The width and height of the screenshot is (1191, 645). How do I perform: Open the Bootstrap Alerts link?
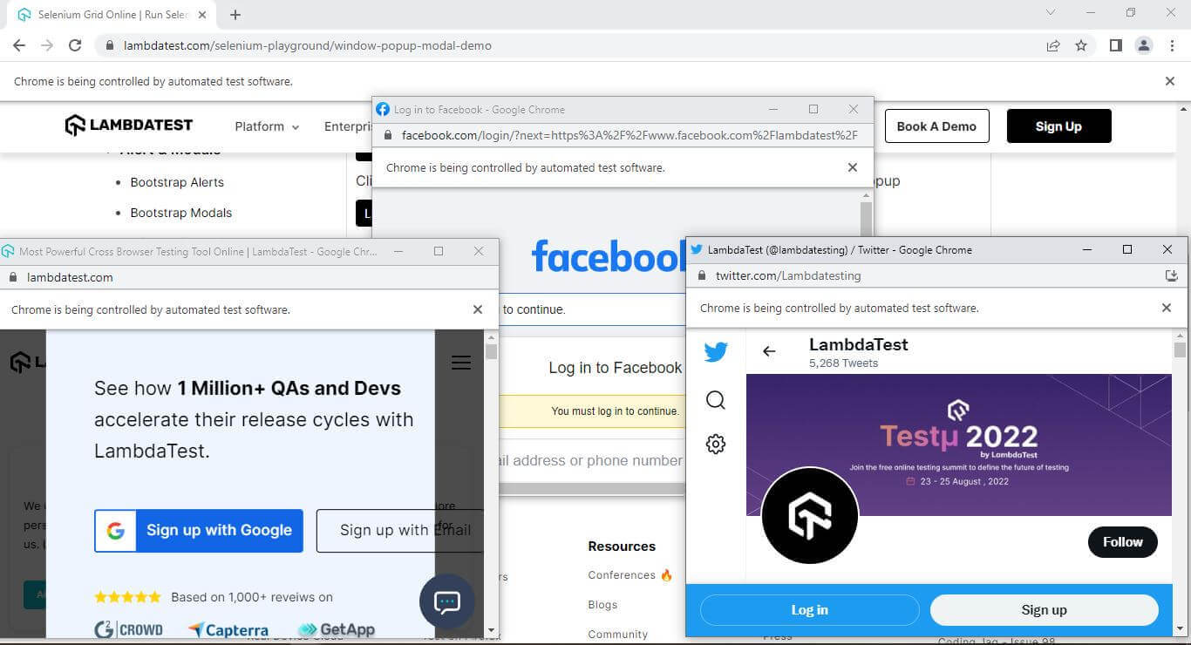177,182
